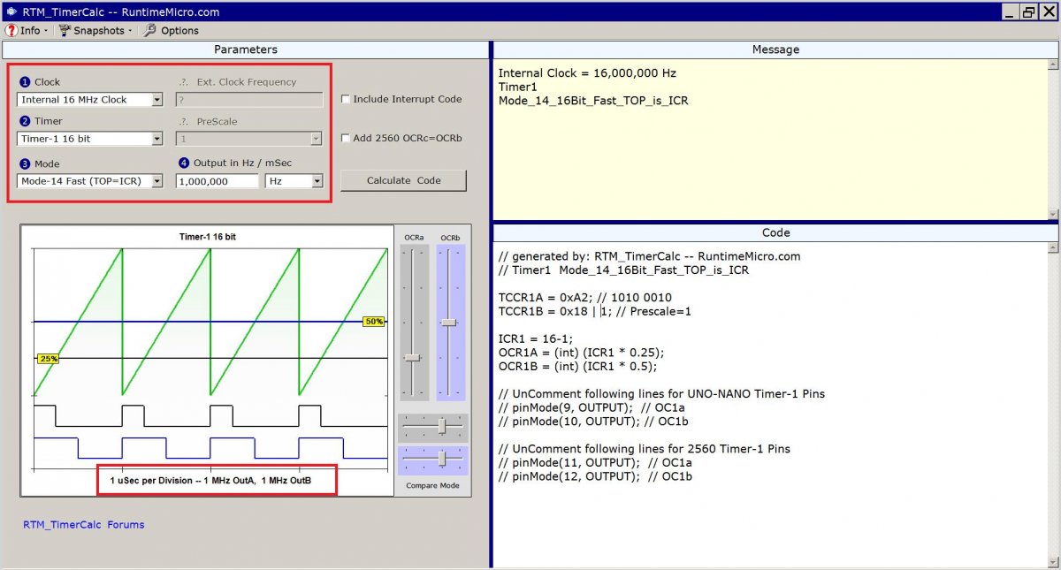Open the Options menu
1061x570 pixels.
(179, 30)
